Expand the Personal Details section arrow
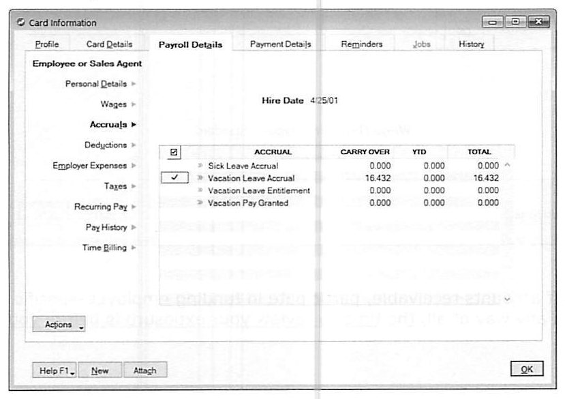Screen dimensions: 565x399 (134, 84)
